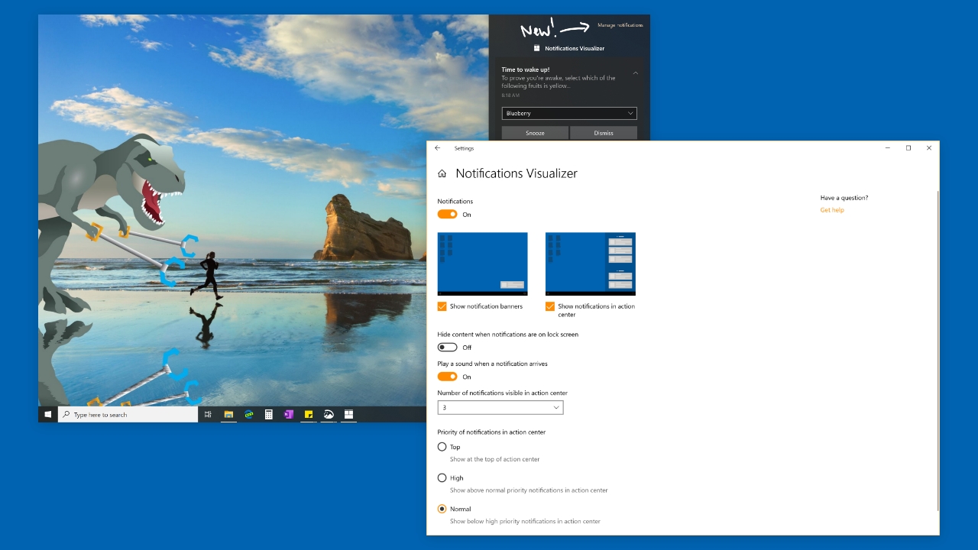Open Task View from the taskbar
The width and height of the screenshot is (978, 550).
pyautogui.click(x=208, y=415)
